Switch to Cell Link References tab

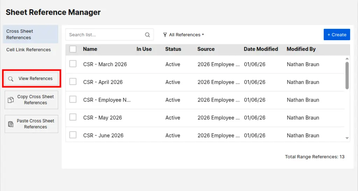pos(29,50)
